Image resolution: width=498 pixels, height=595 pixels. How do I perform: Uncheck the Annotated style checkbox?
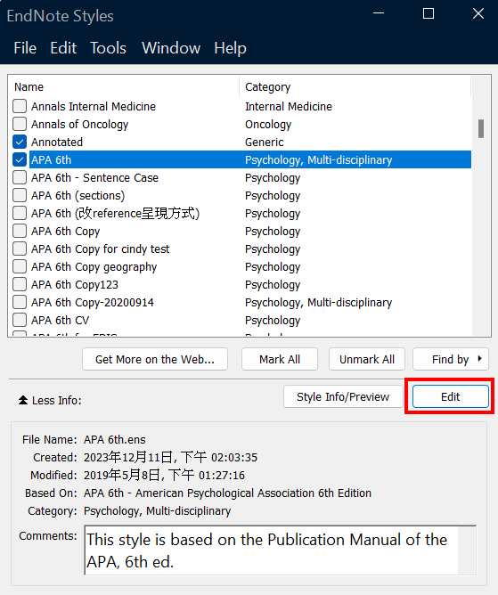(20, 142)
